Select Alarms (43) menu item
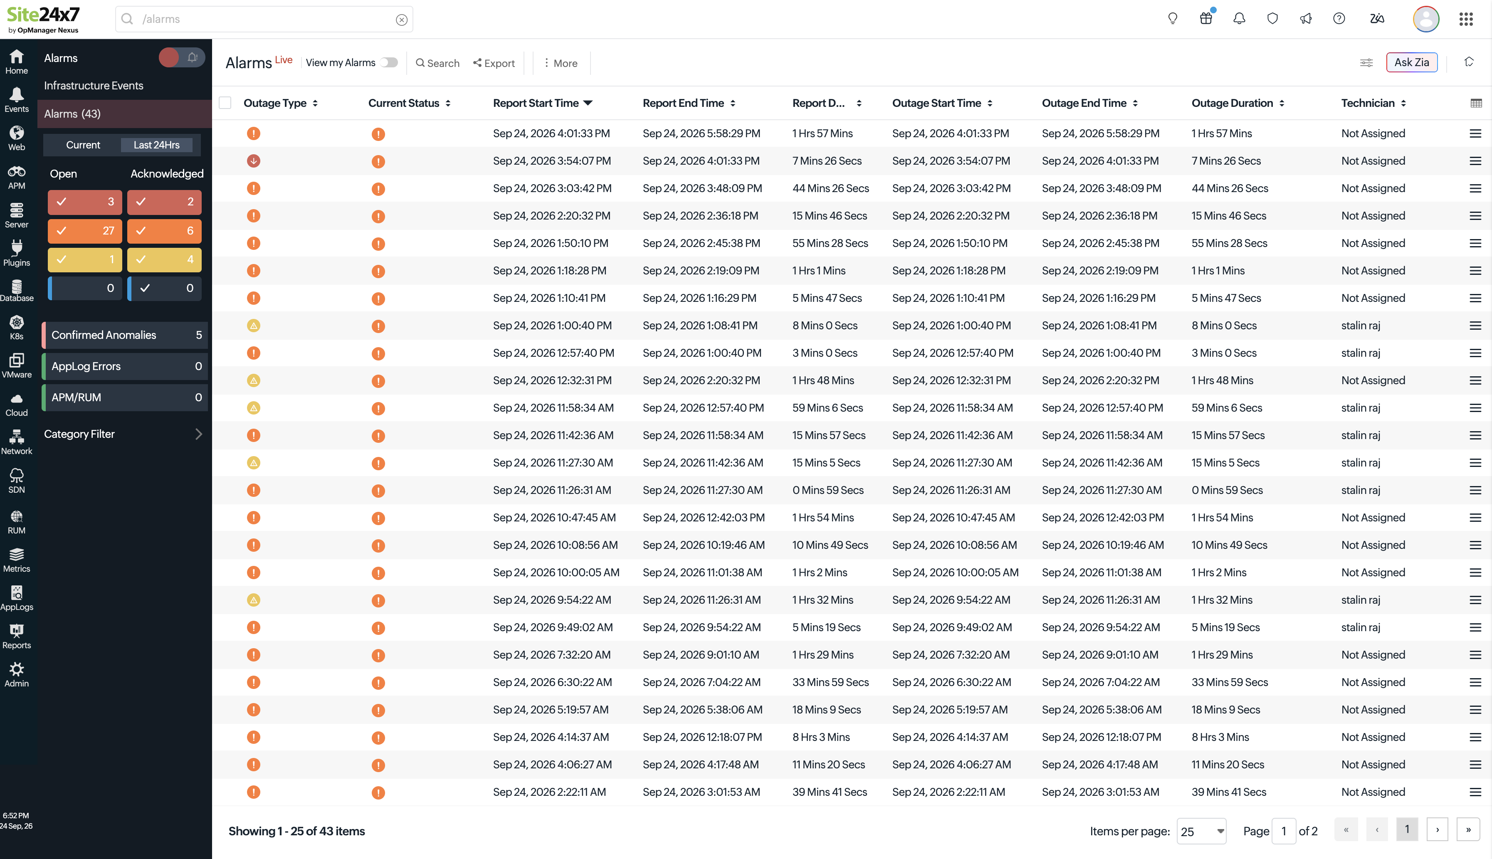Image resolution: width=1492 pixels, height=859 pixels. [x=124, y=114]
